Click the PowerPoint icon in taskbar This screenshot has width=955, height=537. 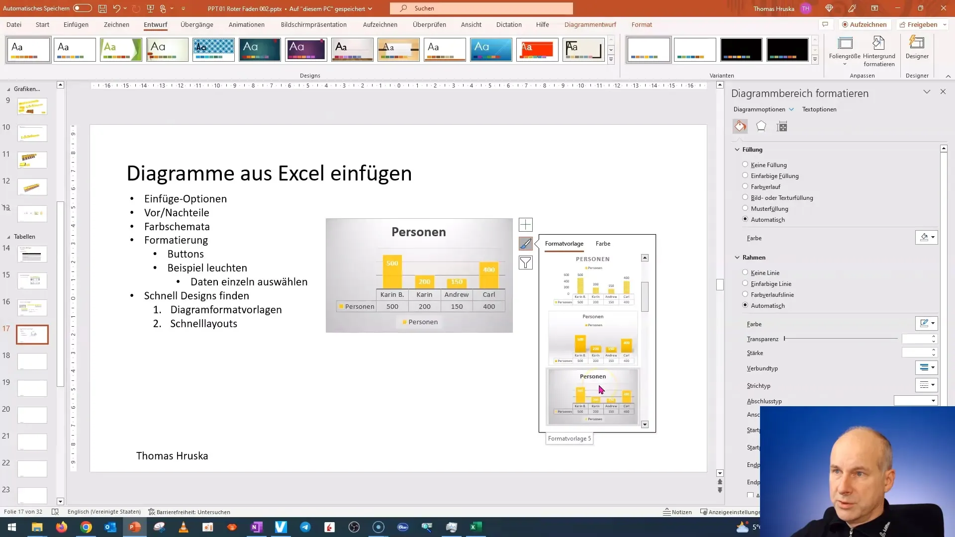(134, 527)
